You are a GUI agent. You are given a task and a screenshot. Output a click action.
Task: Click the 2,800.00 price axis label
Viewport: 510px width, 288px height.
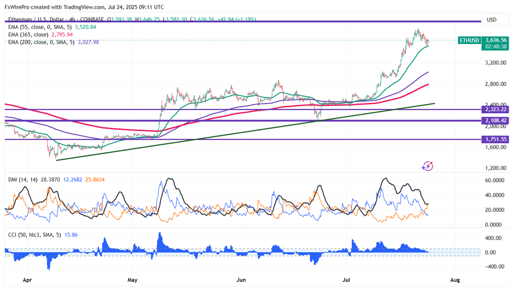(x=496, y=84)
